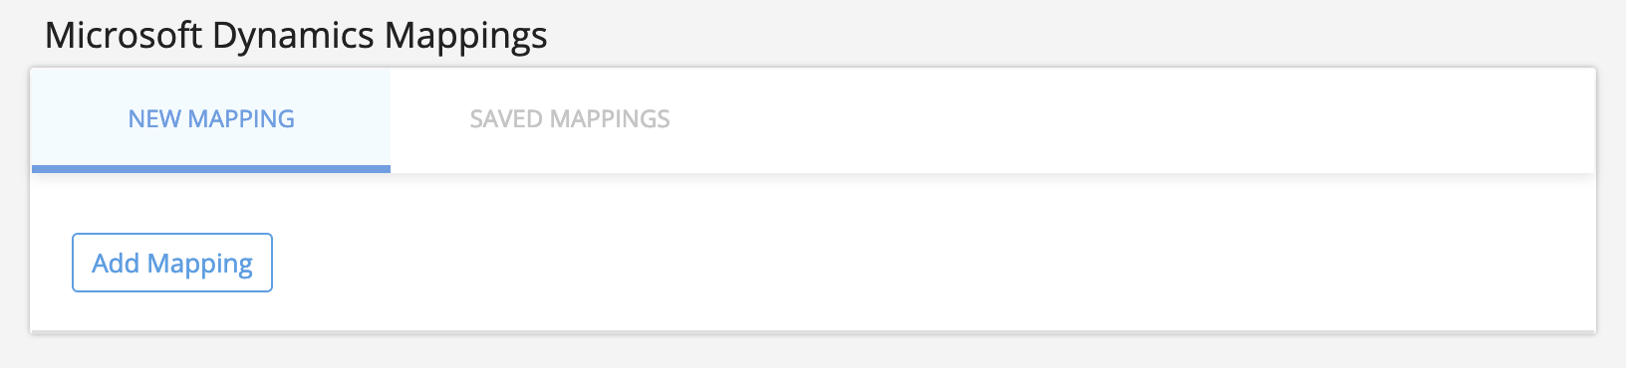Click the highlighted New Mapping tab label
Viewport: 1626px width, 368px height.
pyautogui.click(x=211, y=119)
